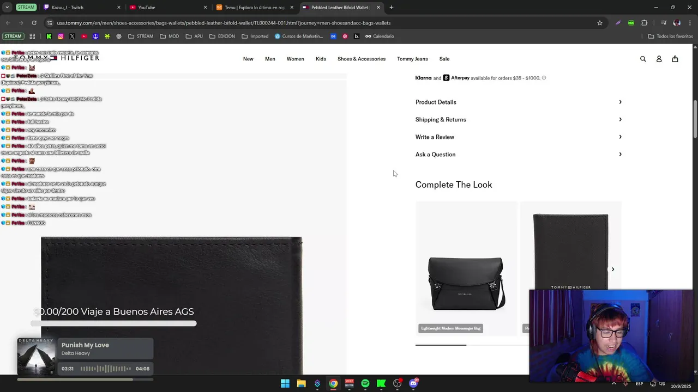
Task: Open the APU bookmarks folder
Action: click(x=194, y=36)
